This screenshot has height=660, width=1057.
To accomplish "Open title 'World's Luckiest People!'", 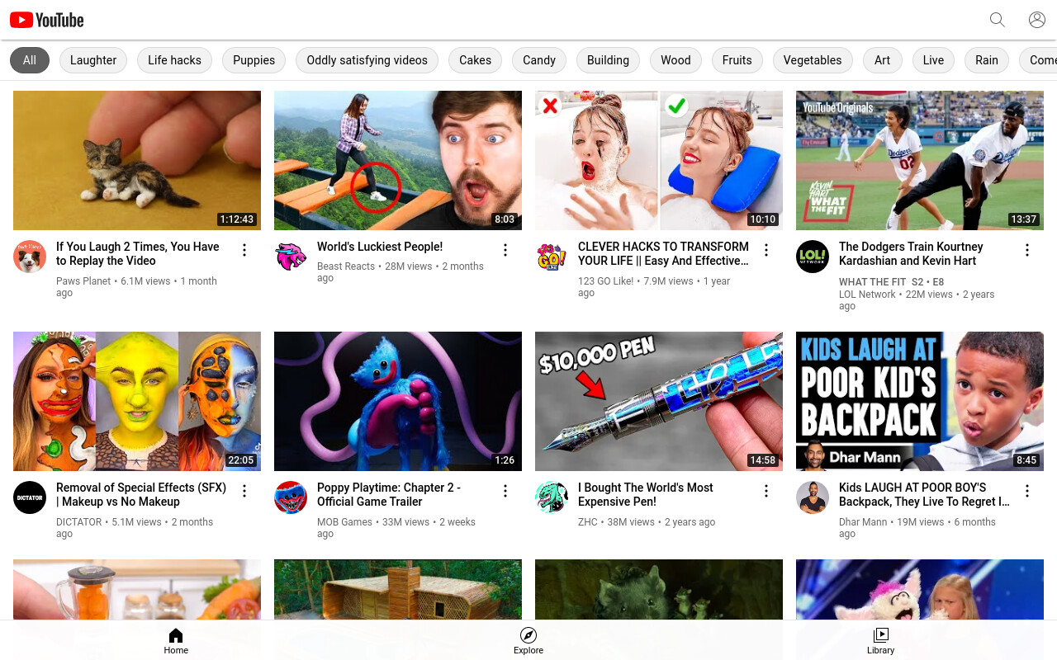I will (380, 247).
